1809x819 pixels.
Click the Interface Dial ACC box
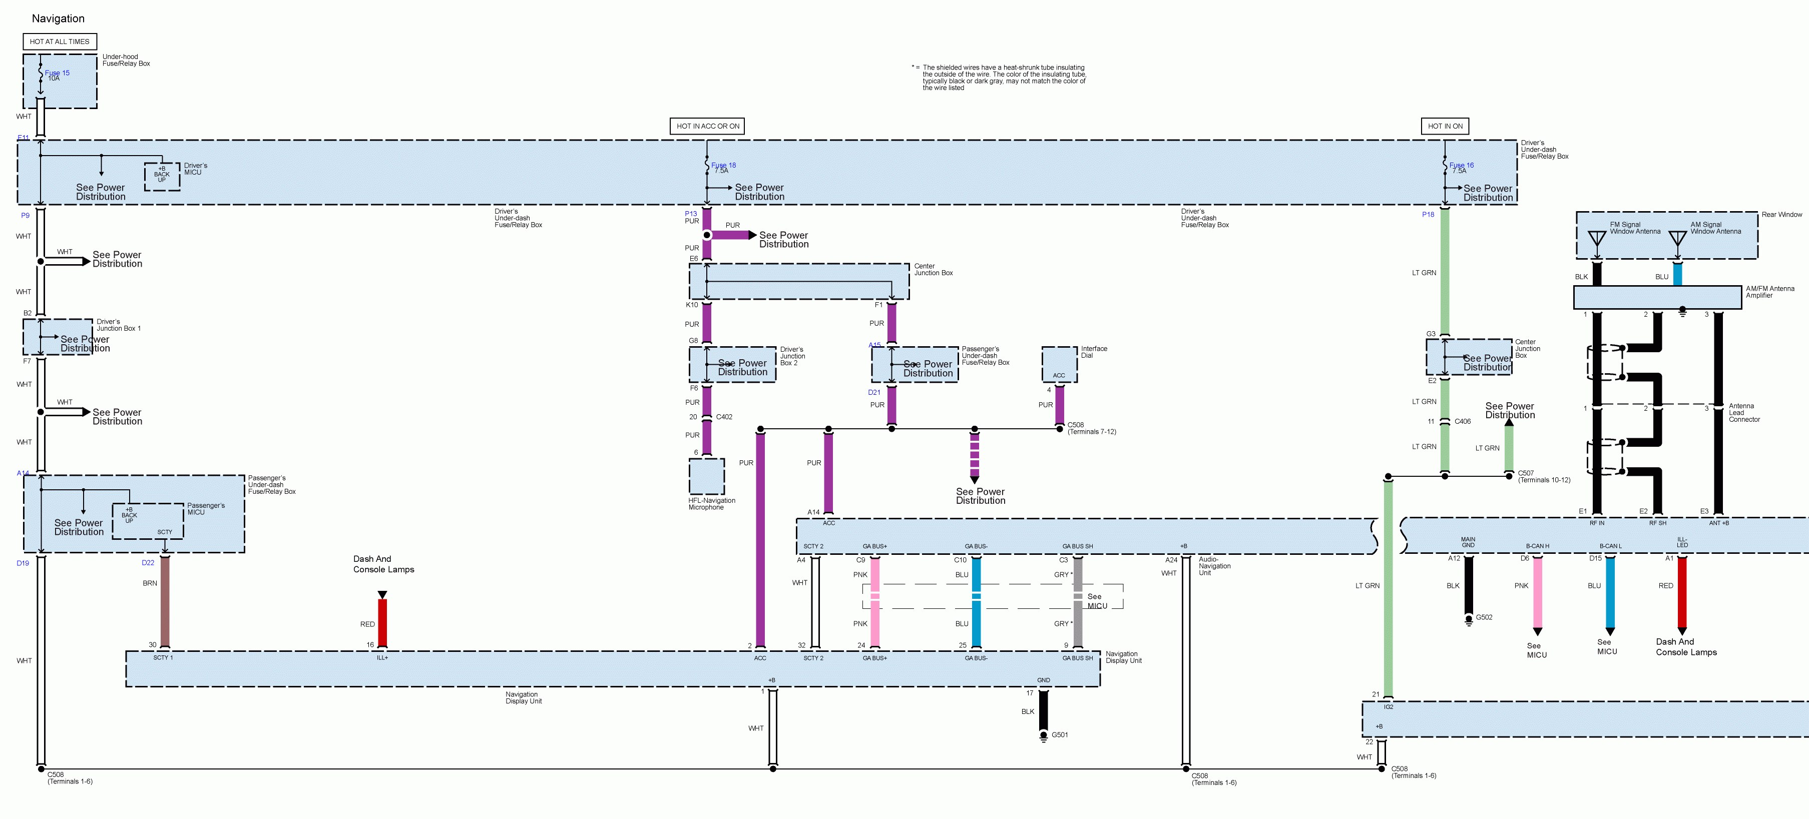(1059, 364)
